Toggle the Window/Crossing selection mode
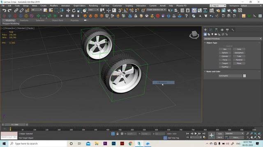The height and width of the screenshot is (147, 263). [x=62, y=11]
